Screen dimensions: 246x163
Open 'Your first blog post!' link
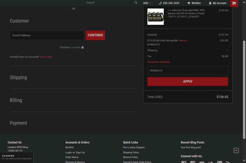[191, 147]
